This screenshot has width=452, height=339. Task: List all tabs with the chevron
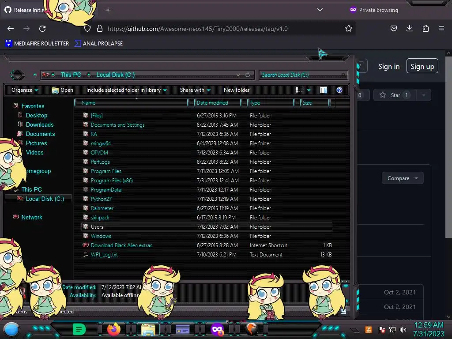click(x=320, y=10)
